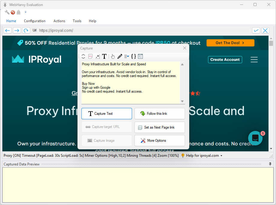
Task: Click the Capture Text button
Action: tap(107, 114)
